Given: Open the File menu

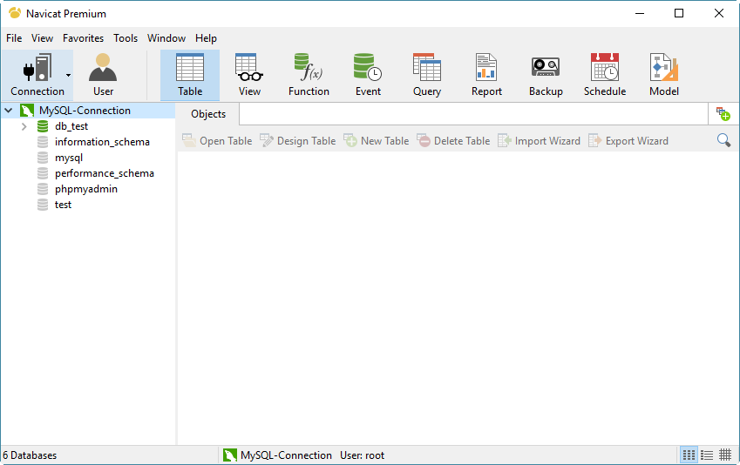Looking at the screenshot, I should [14, 38].
